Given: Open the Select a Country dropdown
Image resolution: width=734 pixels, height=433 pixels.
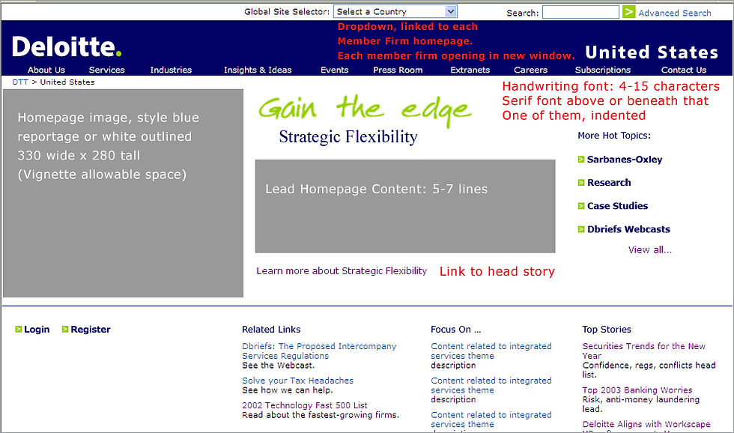Looking at the screenshot, I should [x=395, y=12].
